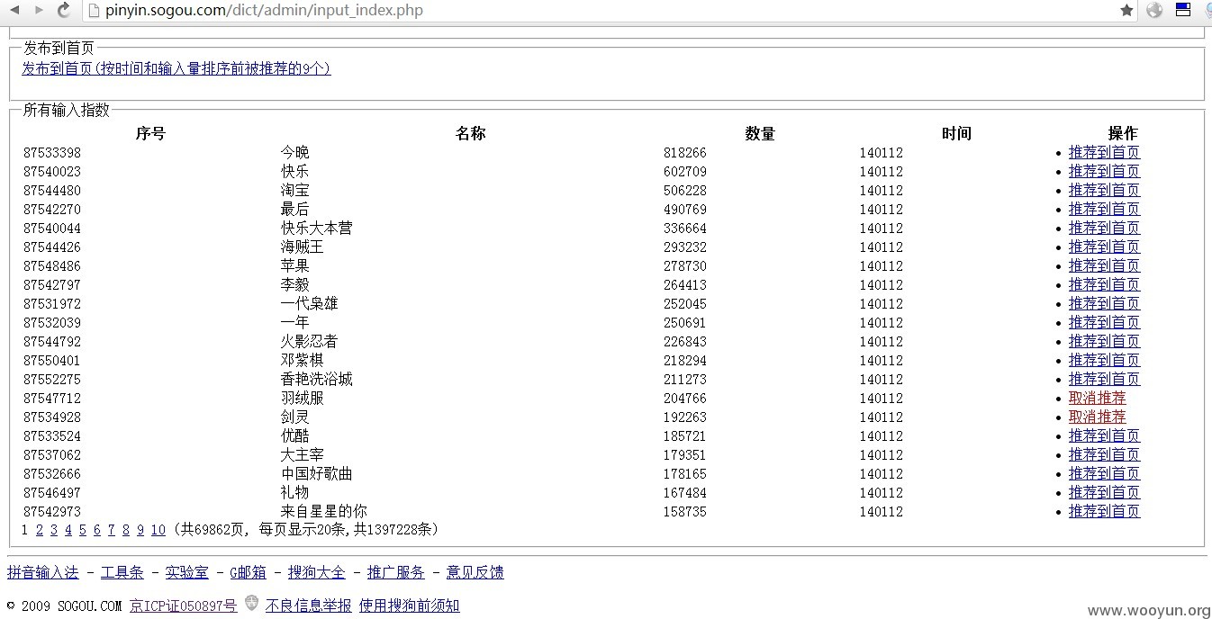Recommend 快乐 to homepage
This screenshot has width=1212, height=619.
[x=1104, y=171]
